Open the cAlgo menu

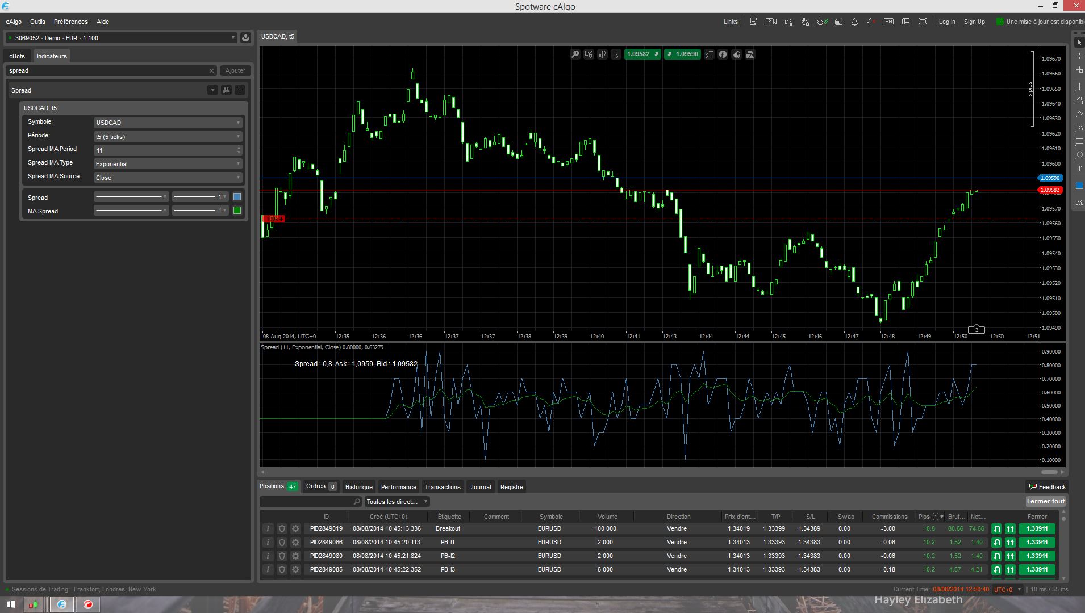pyautogui.click(x=14, y=22)
